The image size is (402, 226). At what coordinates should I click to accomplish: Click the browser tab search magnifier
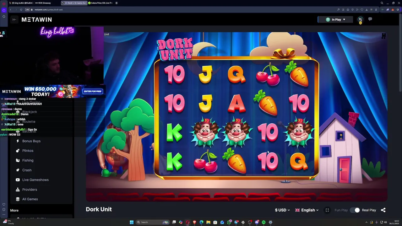[382, 3]
